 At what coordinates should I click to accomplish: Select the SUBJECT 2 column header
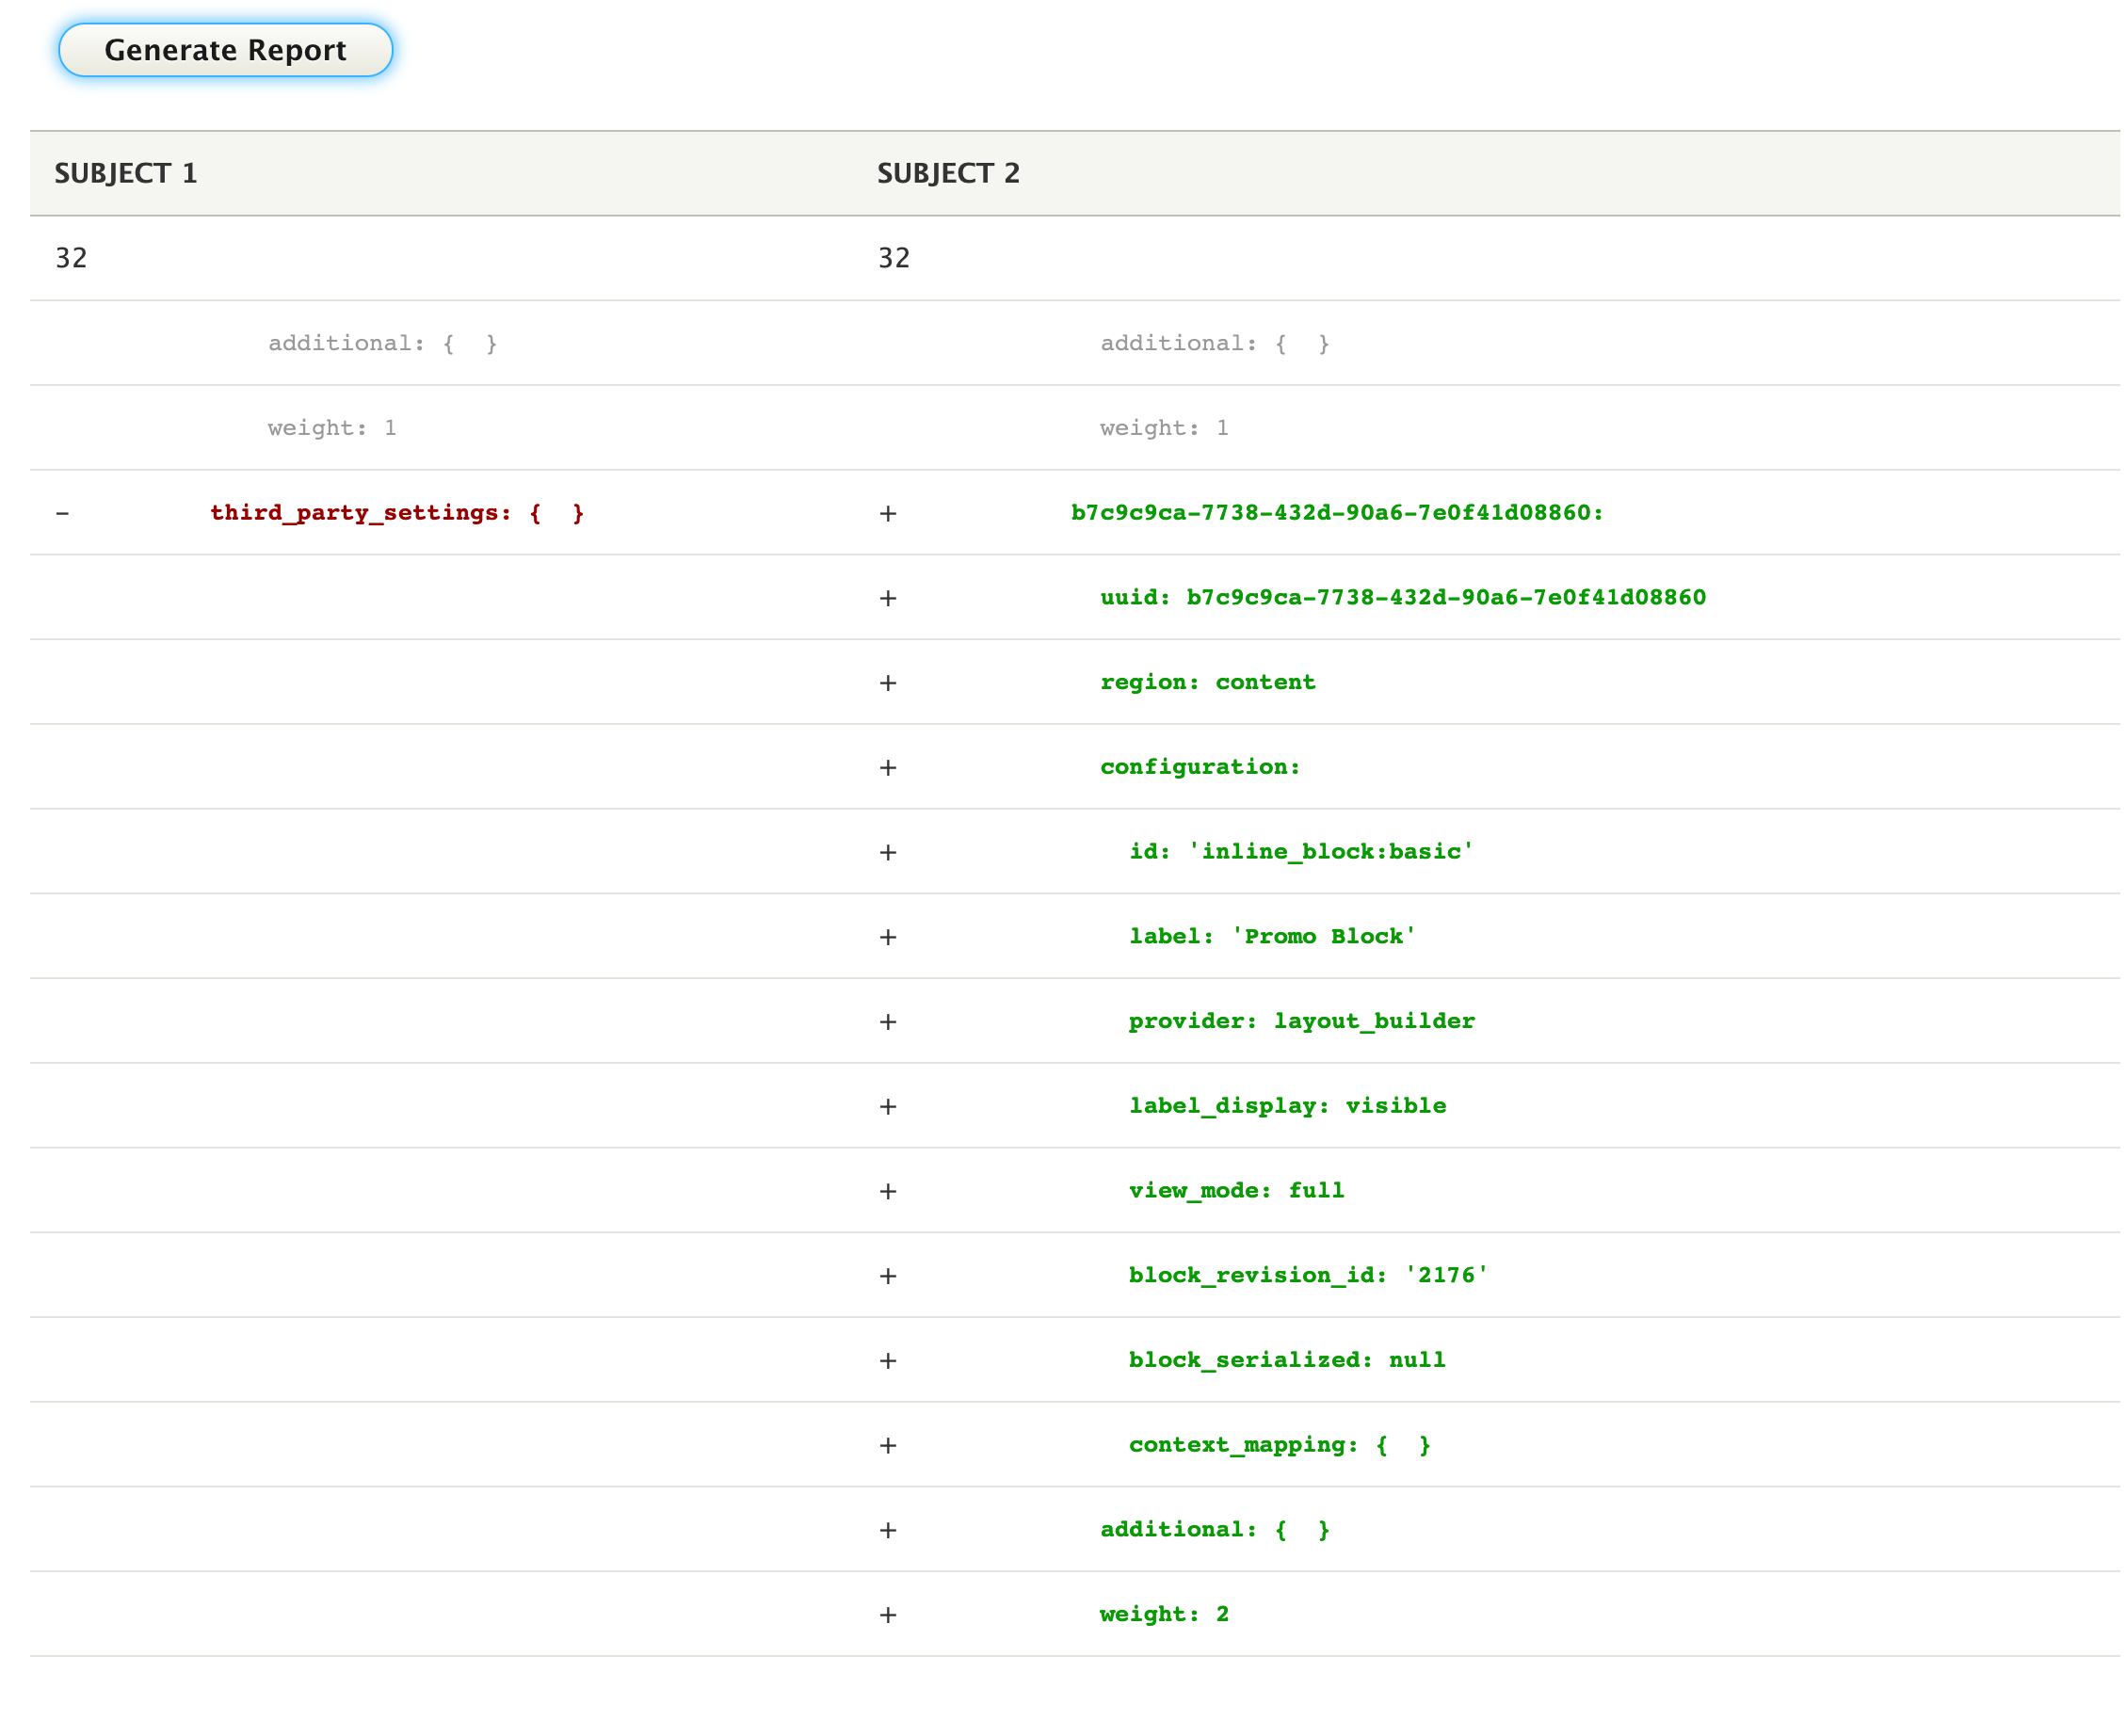[948, 172]
